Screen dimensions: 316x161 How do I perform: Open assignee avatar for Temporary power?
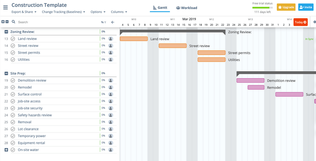[x=110, y=136]
